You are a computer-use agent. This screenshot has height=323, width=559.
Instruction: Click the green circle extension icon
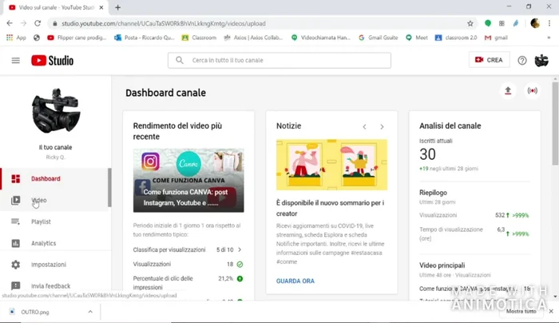[x=488, y=23]
